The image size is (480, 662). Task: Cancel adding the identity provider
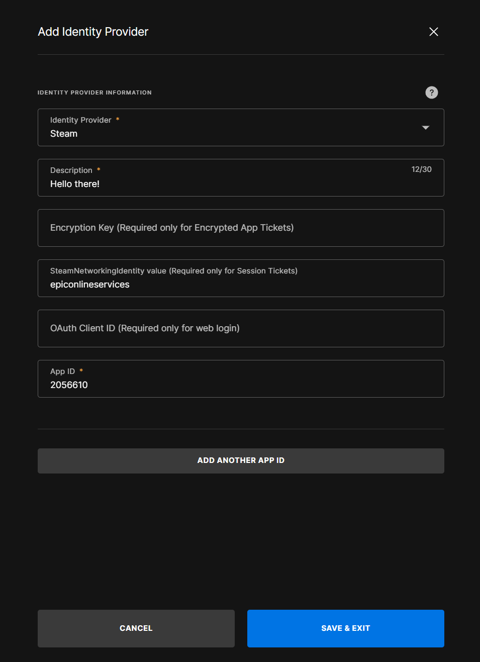coord(136,628)
